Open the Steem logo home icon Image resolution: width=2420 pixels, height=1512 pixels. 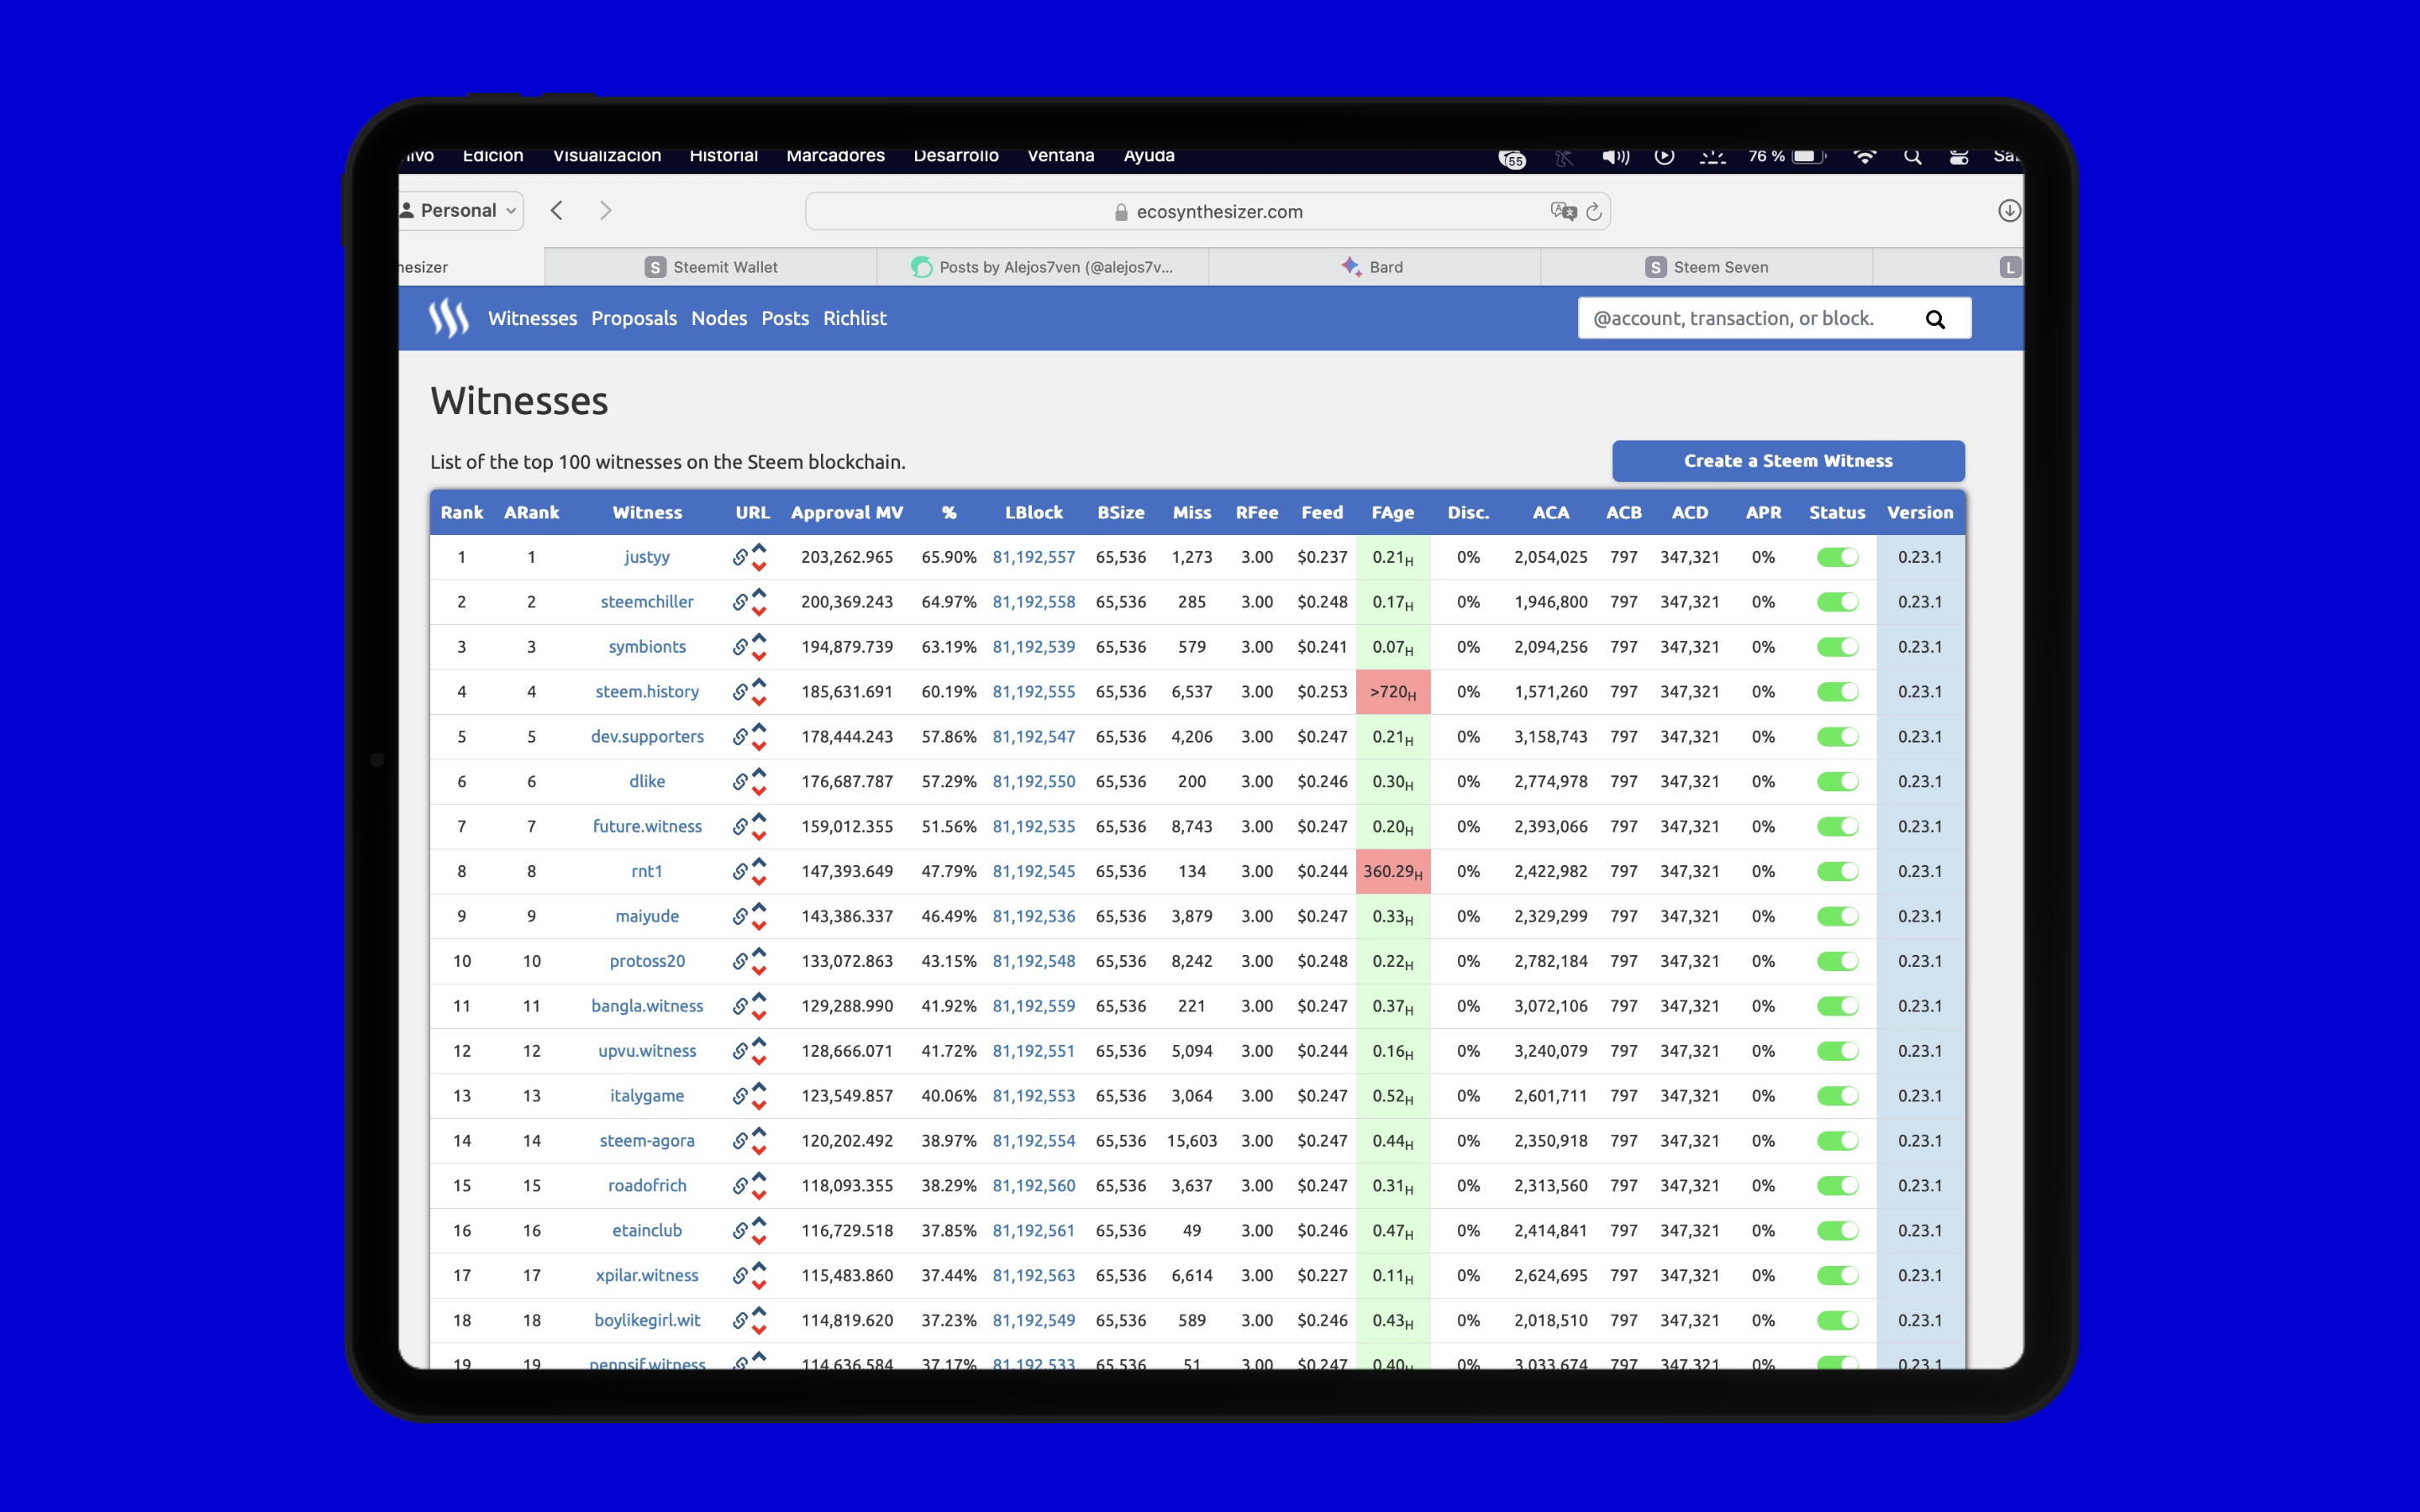(448, 318)
